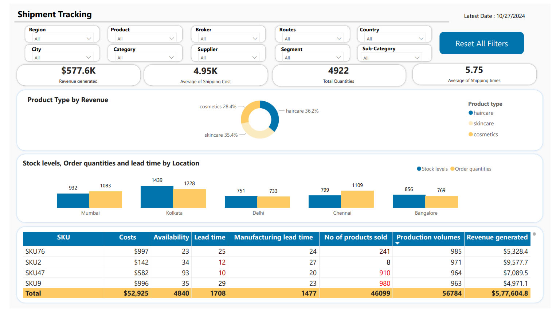Open the Country filter dropdown
This screenshot has height=316, width=560.
click(x=421, y=39)
